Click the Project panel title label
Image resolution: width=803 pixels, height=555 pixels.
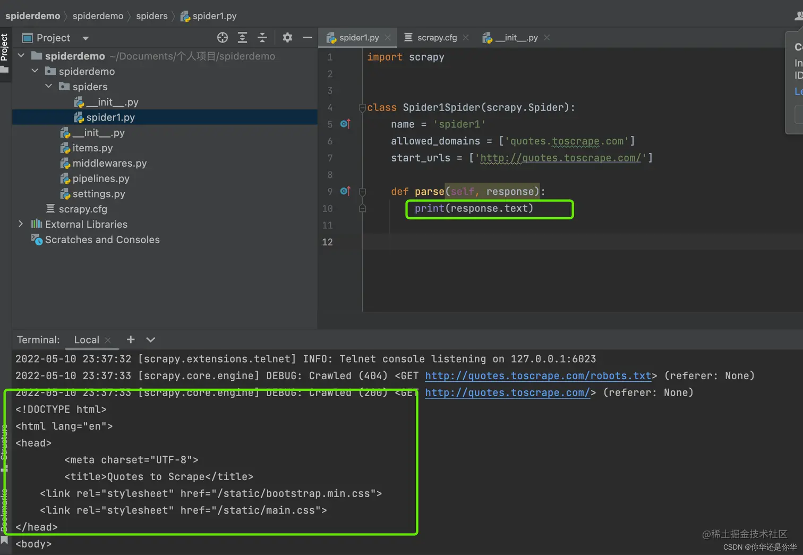point(53,38)
